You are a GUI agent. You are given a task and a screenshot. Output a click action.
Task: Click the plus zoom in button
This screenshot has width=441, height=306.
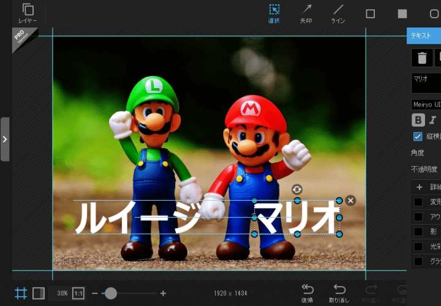pos(163,294)
